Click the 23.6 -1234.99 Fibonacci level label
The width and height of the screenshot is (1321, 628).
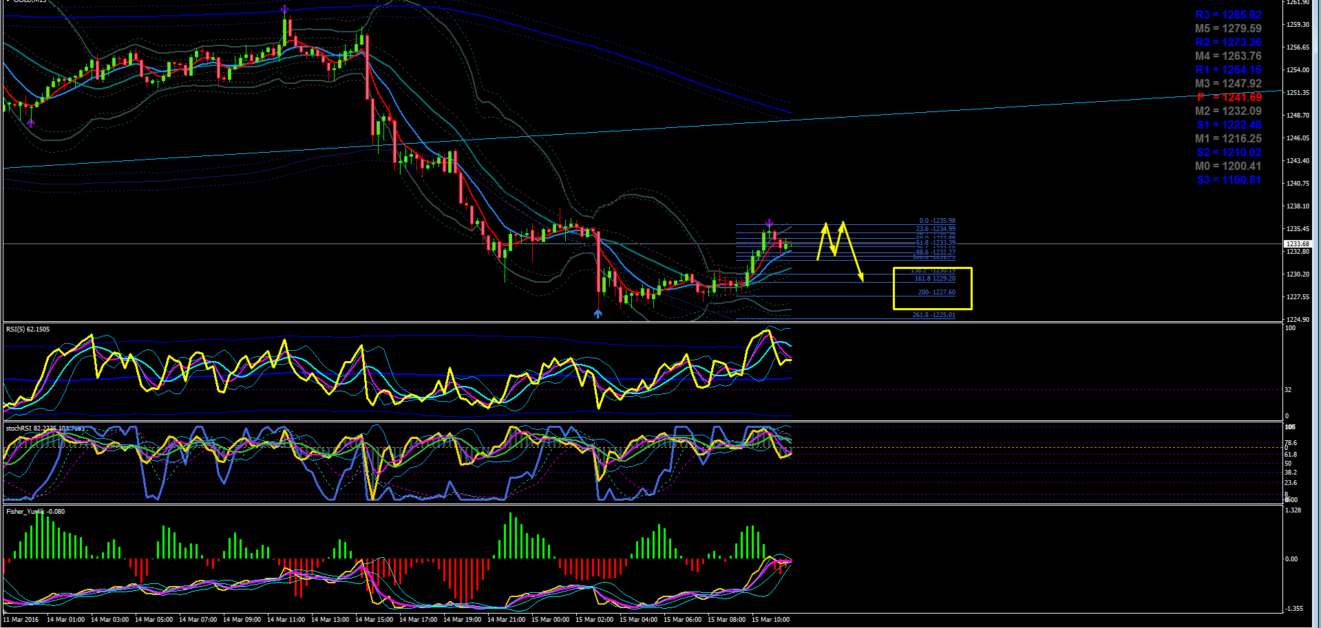tap(936, 229)
